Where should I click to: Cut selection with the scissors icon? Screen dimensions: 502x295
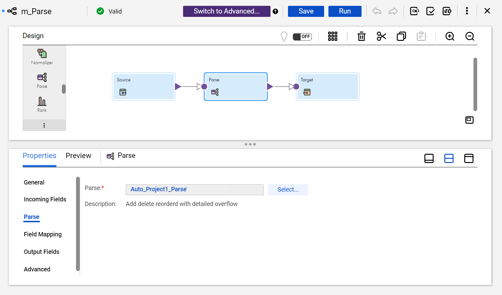(x=381, y=36)
